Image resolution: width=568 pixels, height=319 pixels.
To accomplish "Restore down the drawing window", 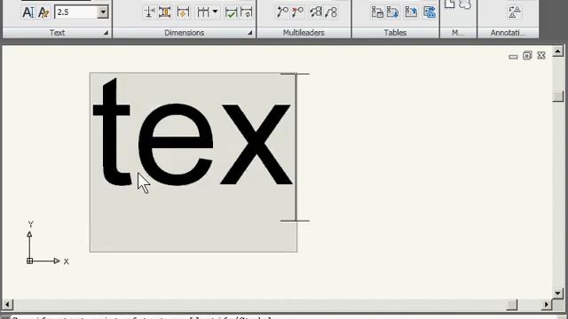I will point(527,55).
